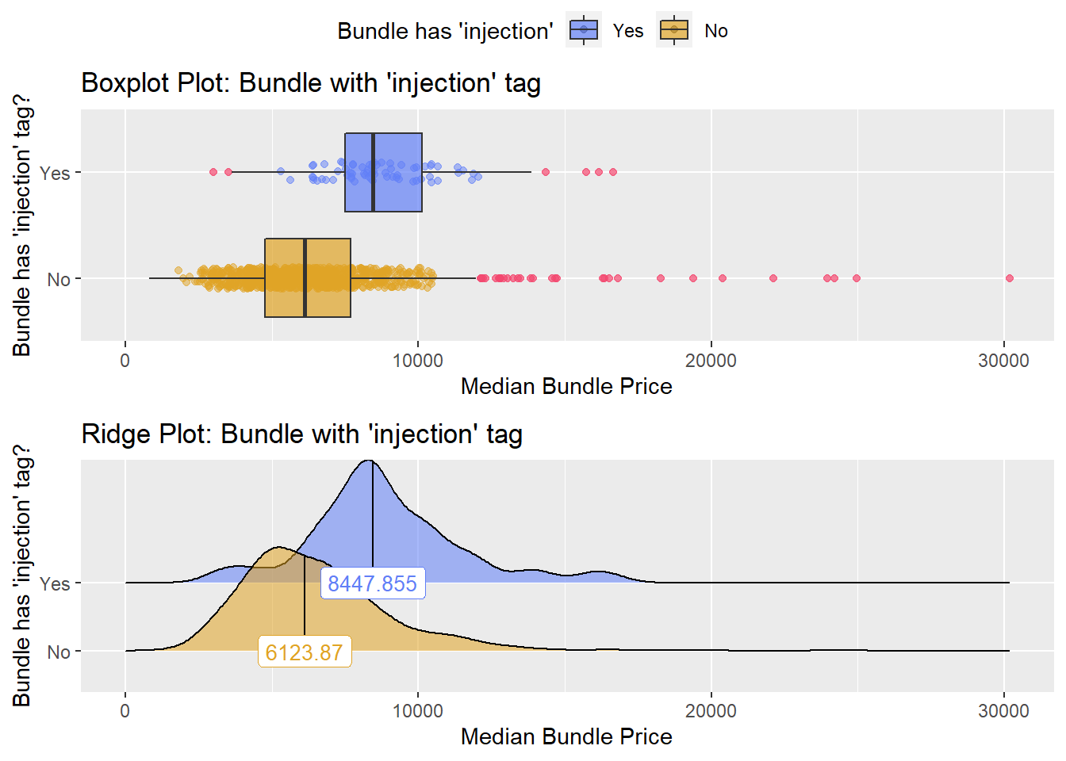Screen dimensions: 1066x761
Task: Click the 'Yes' y-axis label on boxplot
Action: (55, 173)
